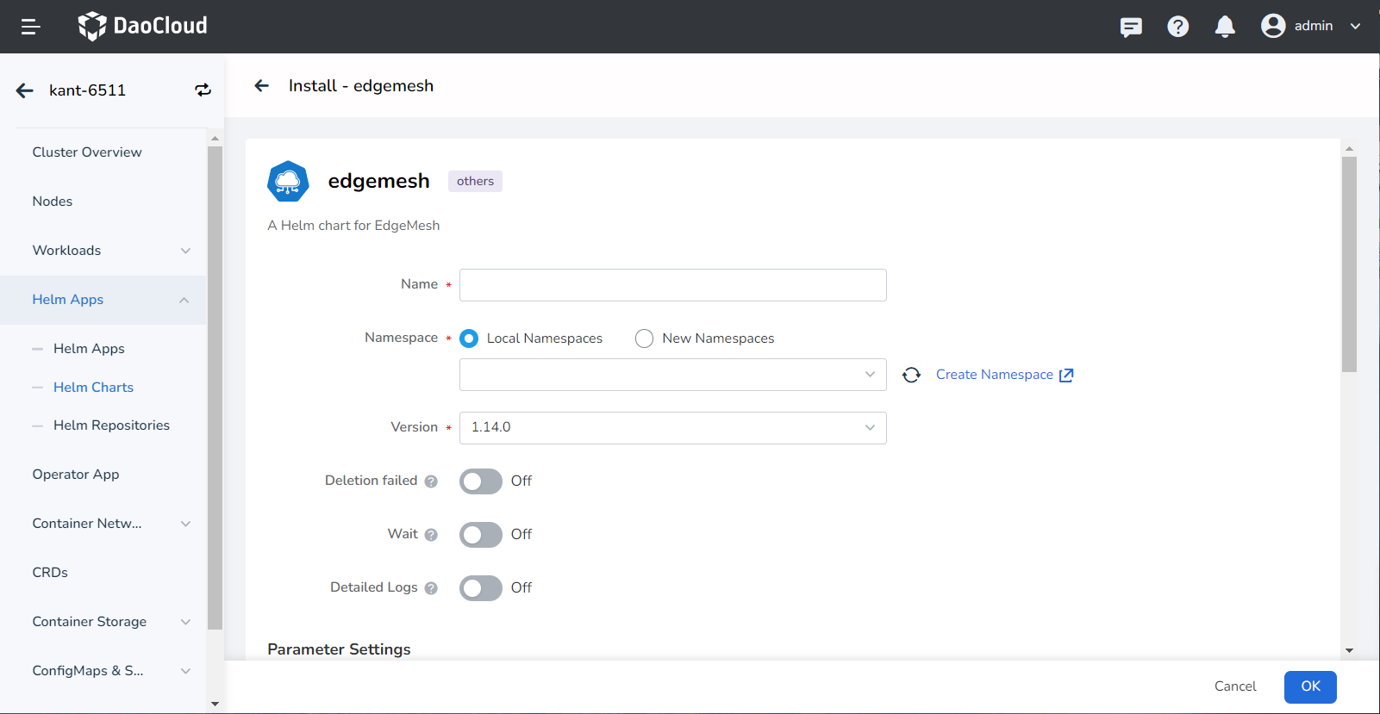
Task: Select the New Namespaces radio option
Action: coord(644,338)
